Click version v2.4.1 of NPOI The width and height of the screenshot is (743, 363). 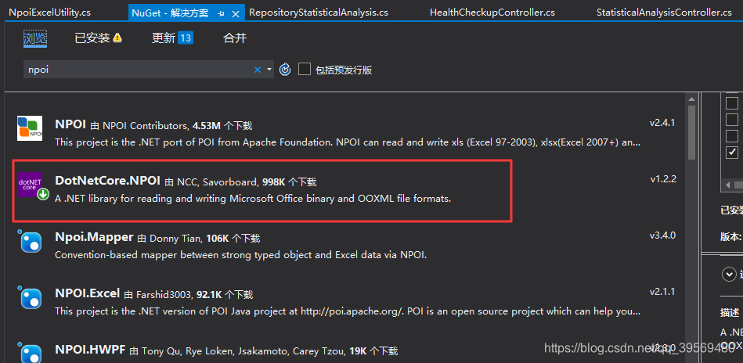tap(662, 123)
